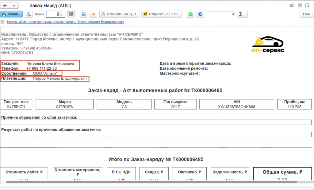Click Отправить по ЭДО button
Viewport: 314px width, 190px height.
120,14
